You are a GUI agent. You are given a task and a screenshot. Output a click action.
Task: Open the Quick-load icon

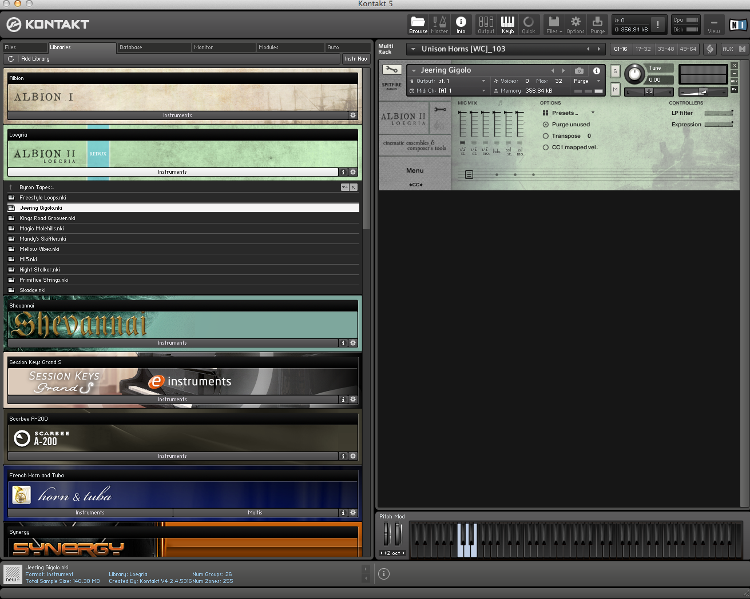coord(529,25)
